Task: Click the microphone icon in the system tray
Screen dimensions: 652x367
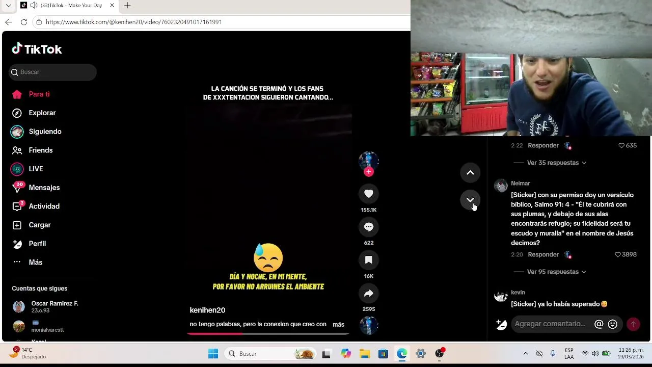Action: 553,354
